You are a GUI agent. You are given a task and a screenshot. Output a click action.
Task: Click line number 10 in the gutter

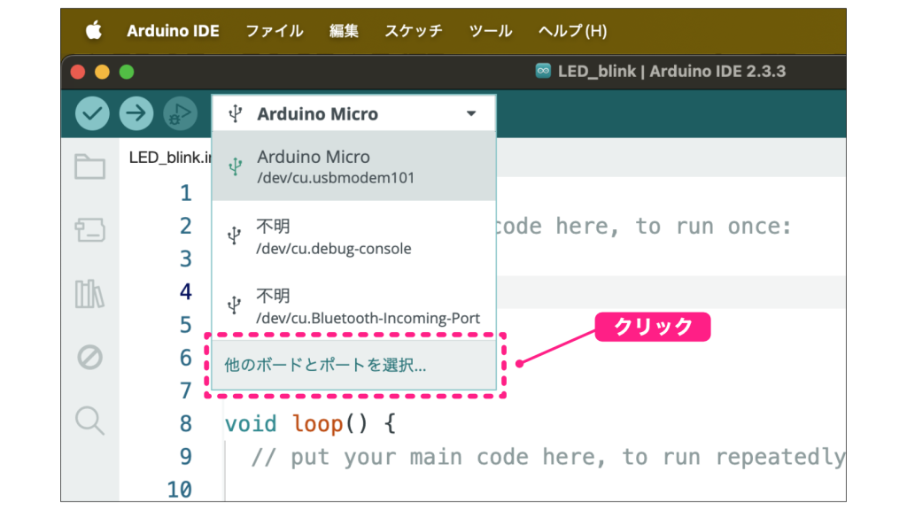[x=179, y=490]
